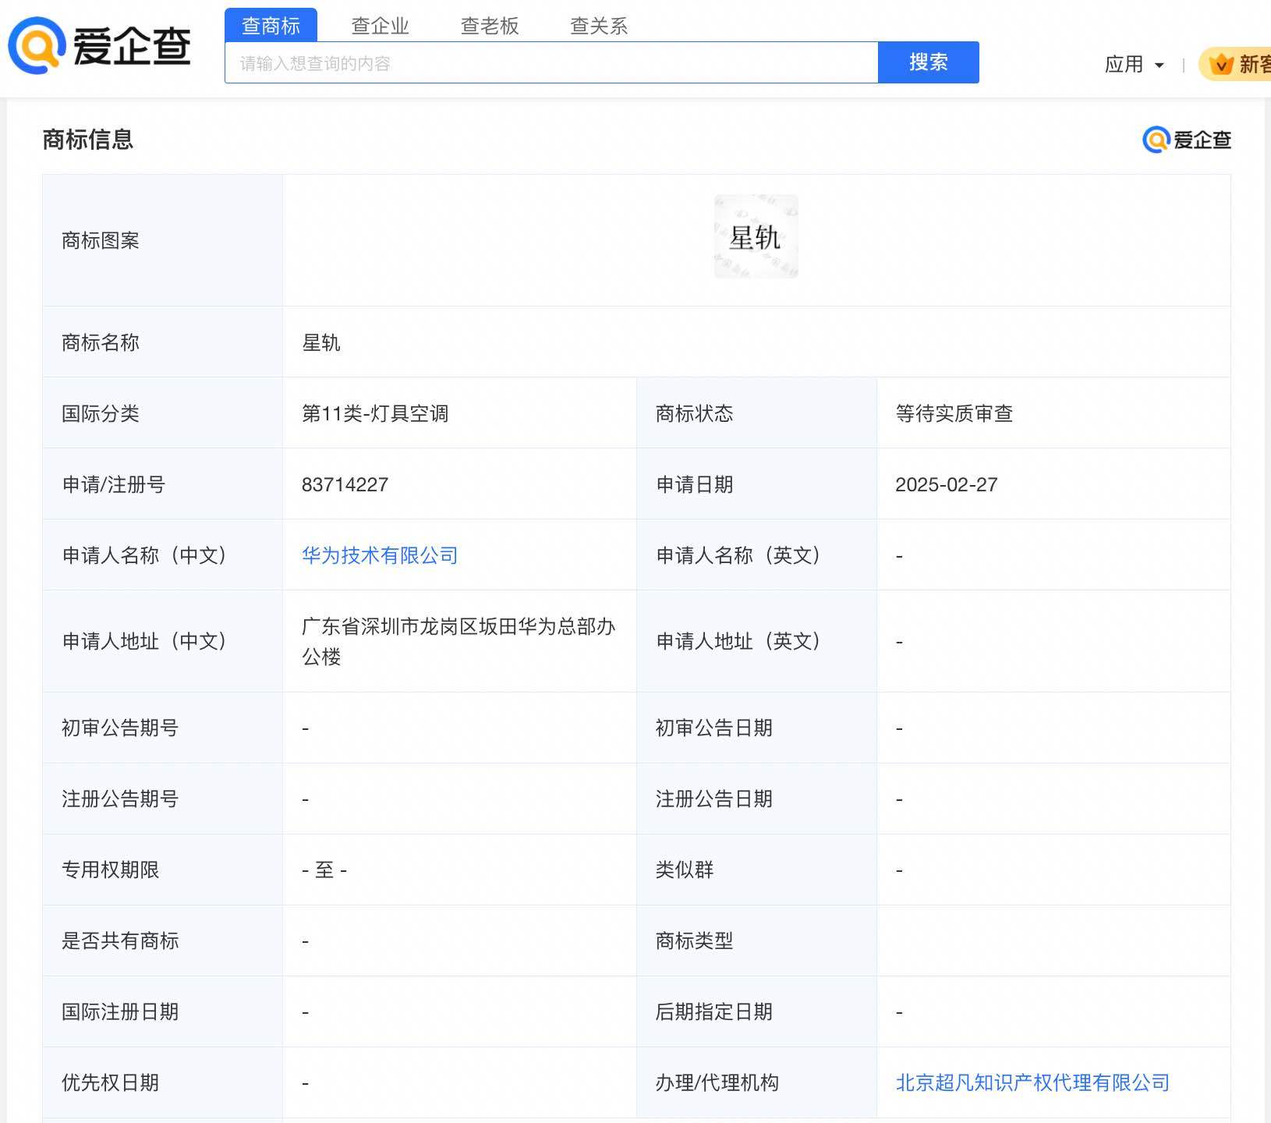Click the 爱企查 logo in the header

point(100,45)
